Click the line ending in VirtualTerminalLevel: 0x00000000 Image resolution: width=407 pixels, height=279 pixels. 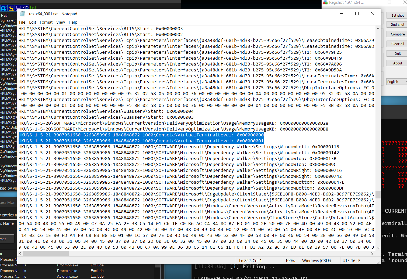[141, 135]
